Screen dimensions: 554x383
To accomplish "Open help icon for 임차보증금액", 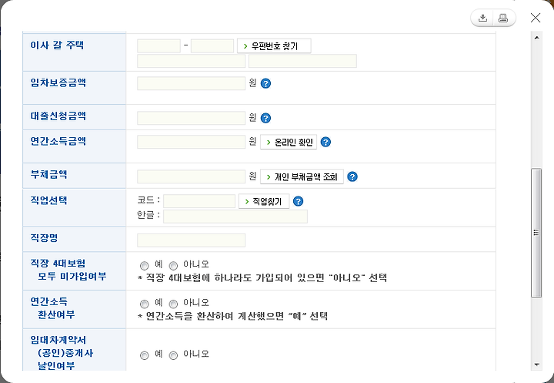I will (265, 83).
